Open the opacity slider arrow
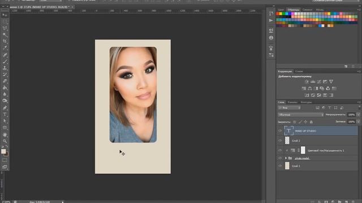362x203 pixels. point(358,114)
